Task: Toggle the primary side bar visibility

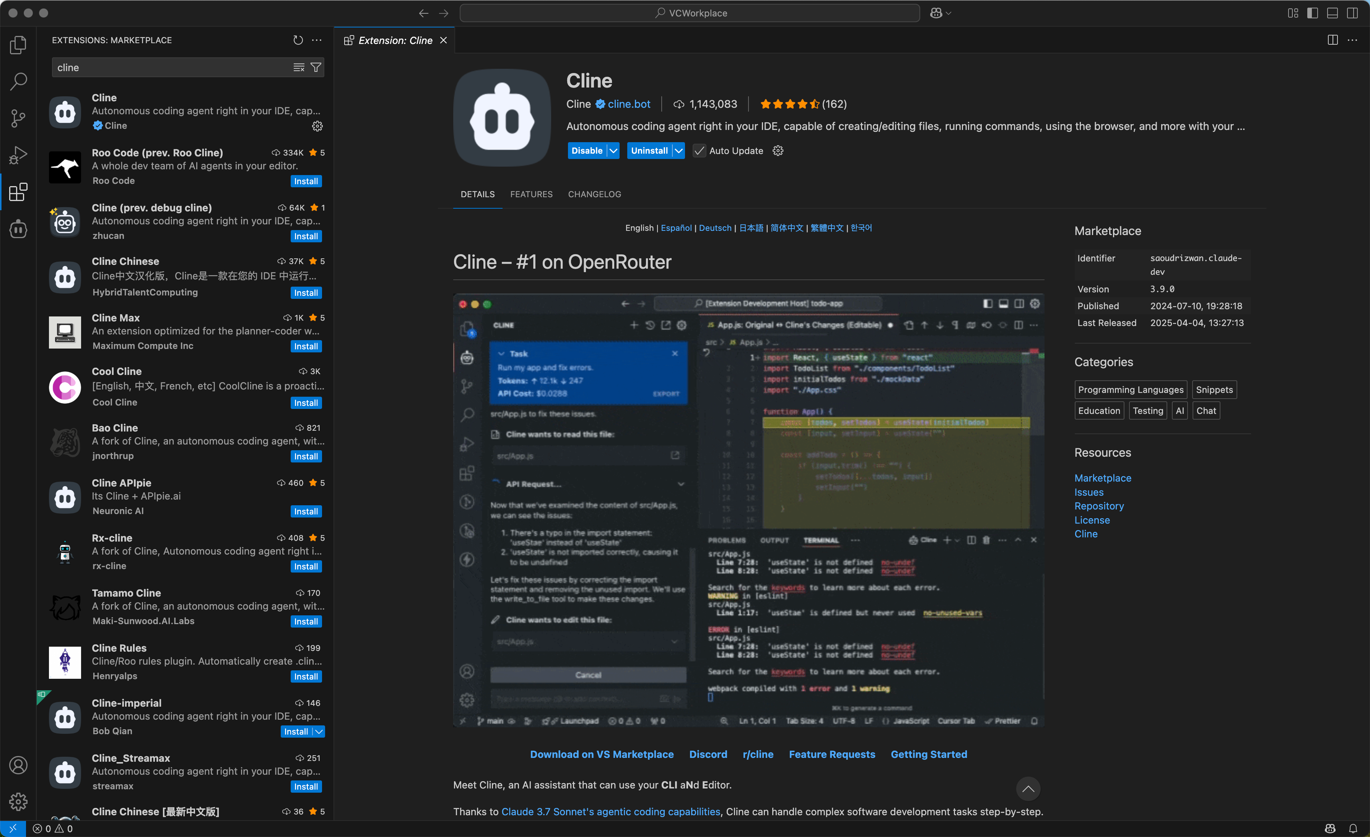Action: [x=1312, y=13]
